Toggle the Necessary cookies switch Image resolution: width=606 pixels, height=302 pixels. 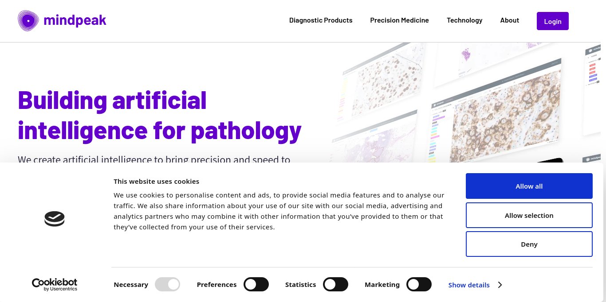coord(167,284)
